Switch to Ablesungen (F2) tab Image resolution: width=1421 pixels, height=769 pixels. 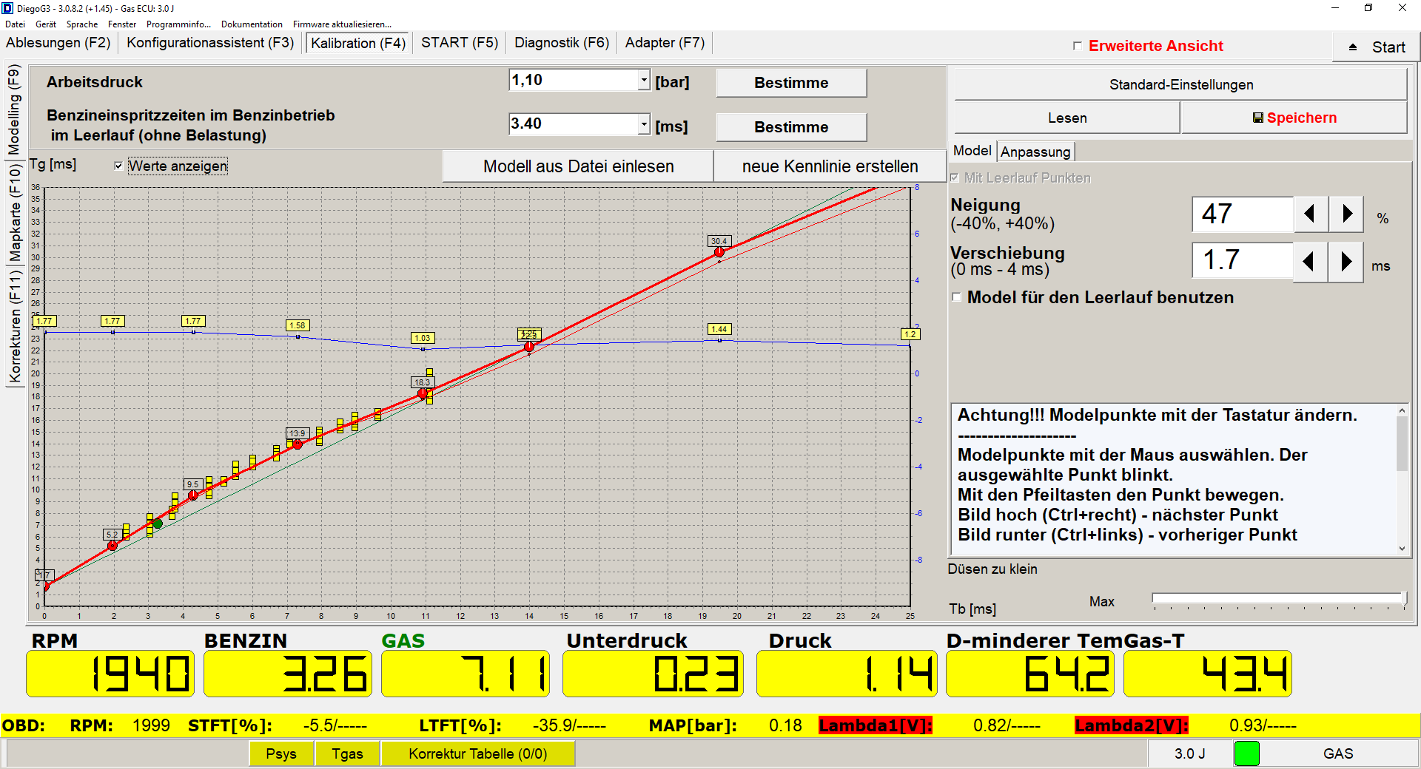[58, 43]
